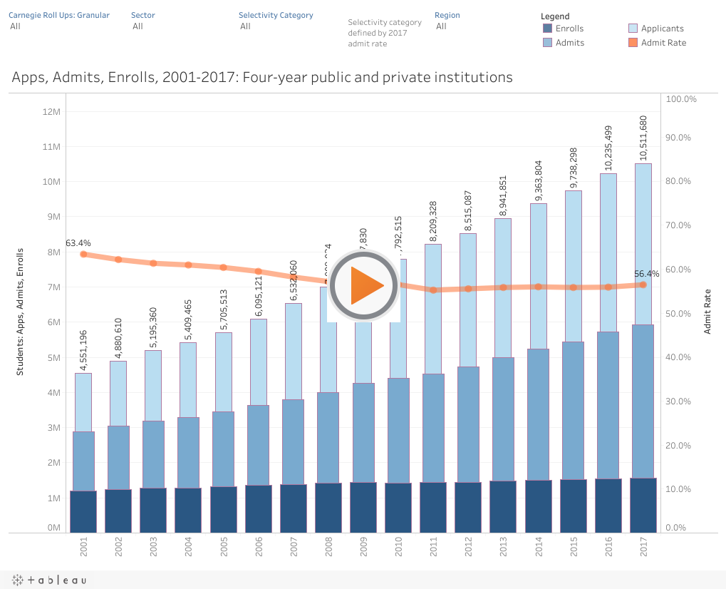Viewport: 726px width, 589px height.
Task: Click the Sector filter title link
Action: 142,15
